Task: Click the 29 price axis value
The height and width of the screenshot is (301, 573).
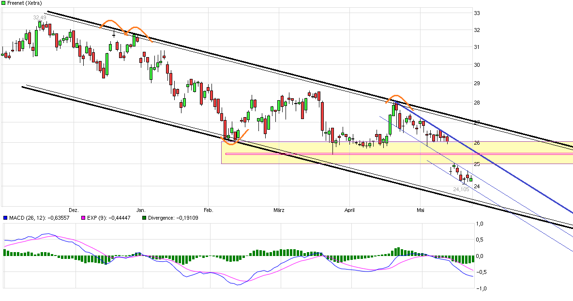Action: 477,83
